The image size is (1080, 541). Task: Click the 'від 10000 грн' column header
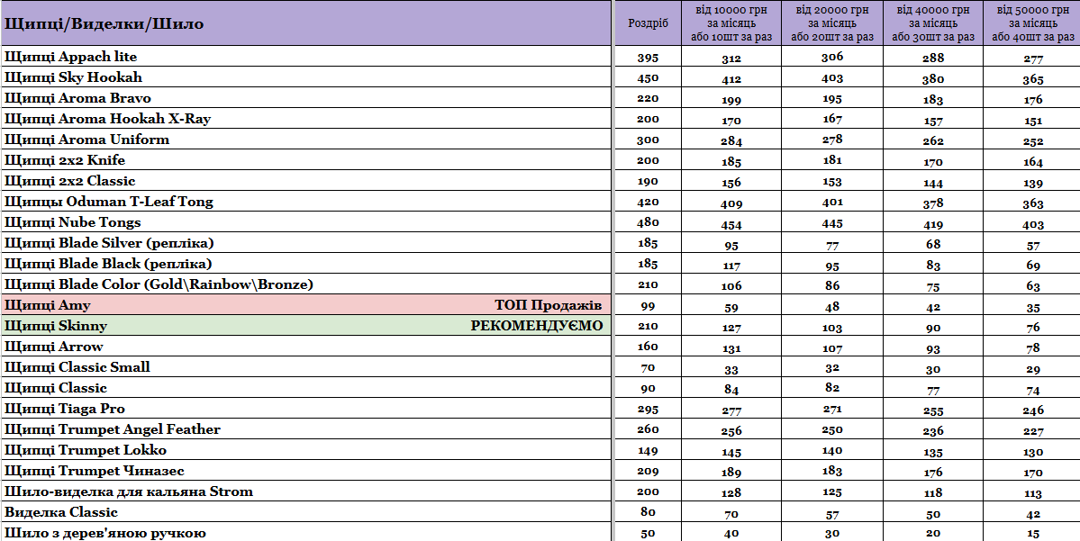click(731, 23)
